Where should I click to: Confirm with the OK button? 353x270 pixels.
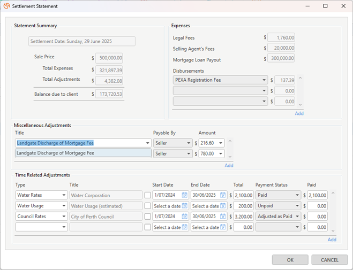point(290,260)
